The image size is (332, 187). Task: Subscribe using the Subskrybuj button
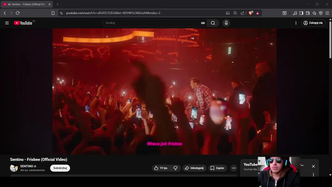tap(60, 168)
